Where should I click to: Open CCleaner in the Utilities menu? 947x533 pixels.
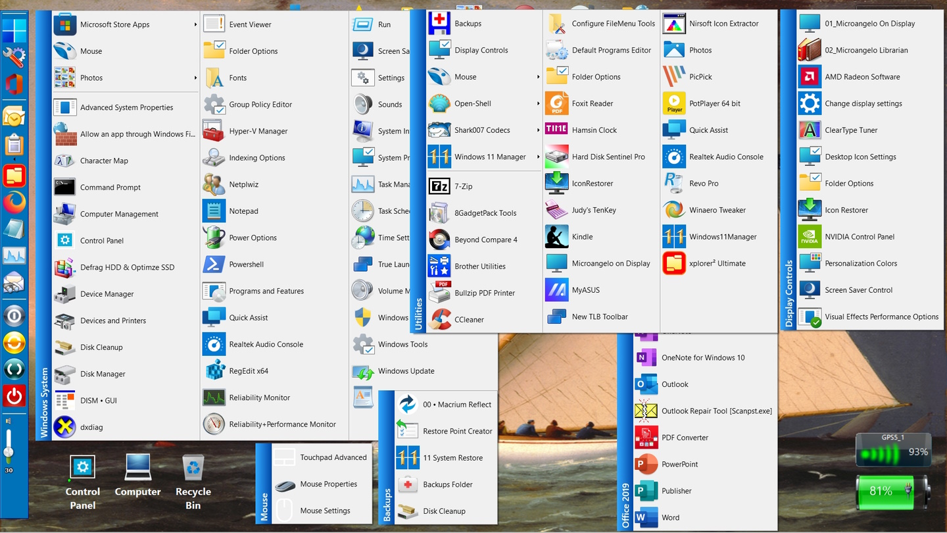pyautogui.click(x=469, y=320)
